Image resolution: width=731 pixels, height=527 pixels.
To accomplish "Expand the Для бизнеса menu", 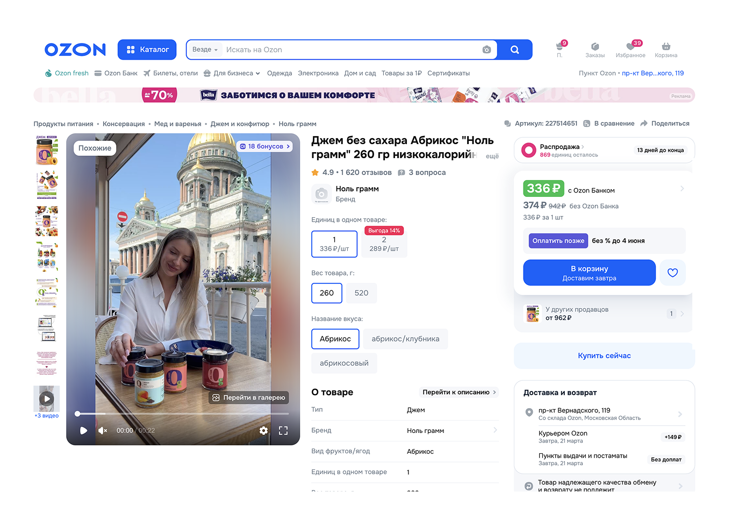I will tap(232, 73).
